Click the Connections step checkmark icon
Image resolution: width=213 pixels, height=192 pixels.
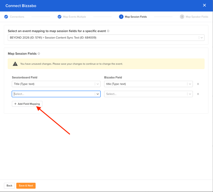[x=6, y=17]
